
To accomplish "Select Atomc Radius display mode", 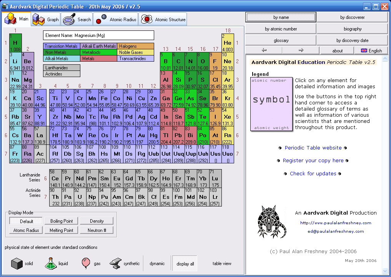I will pos(26,230).
